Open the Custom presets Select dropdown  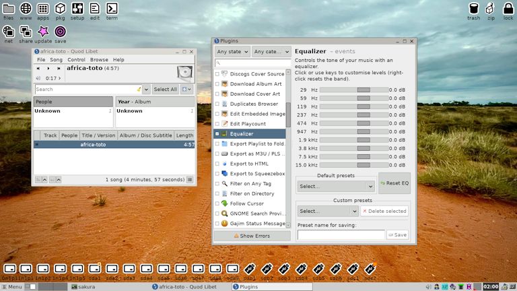328,211
